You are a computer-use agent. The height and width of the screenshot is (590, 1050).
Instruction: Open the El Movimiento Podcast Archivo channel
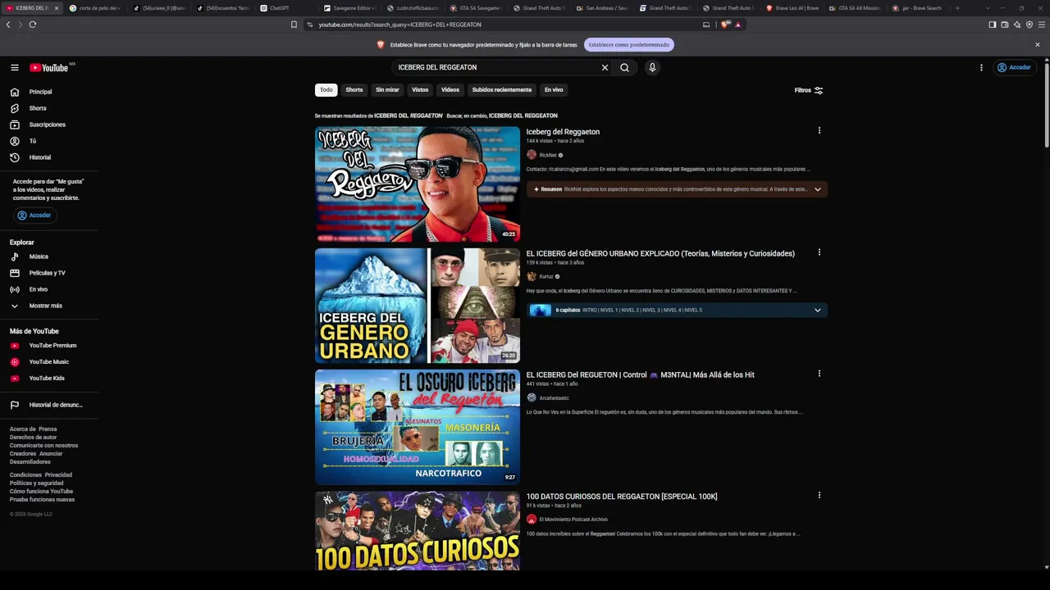point(573,520)
